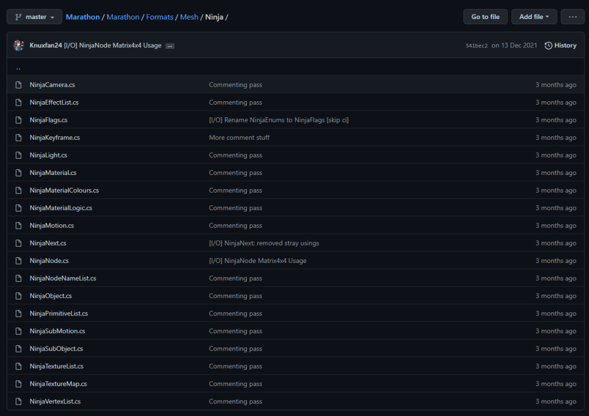Click Knuxfan24's avatar image
Screen dimensions: 589x416
18,45
